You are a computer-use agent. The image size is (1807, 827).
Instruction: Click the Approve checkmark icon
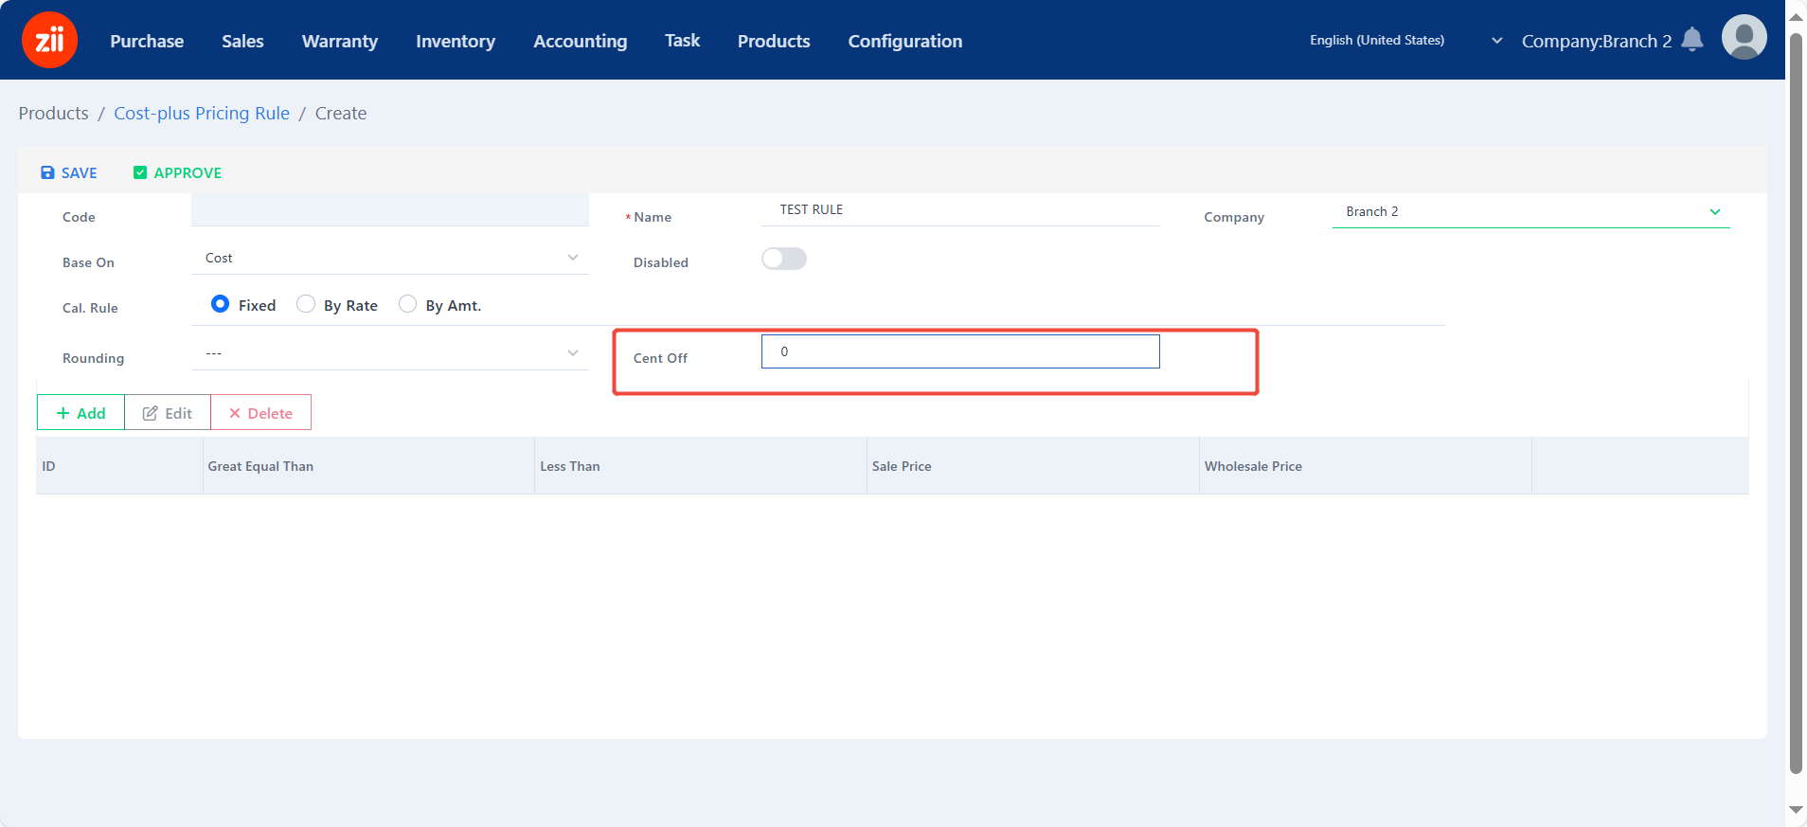[140, 172]
